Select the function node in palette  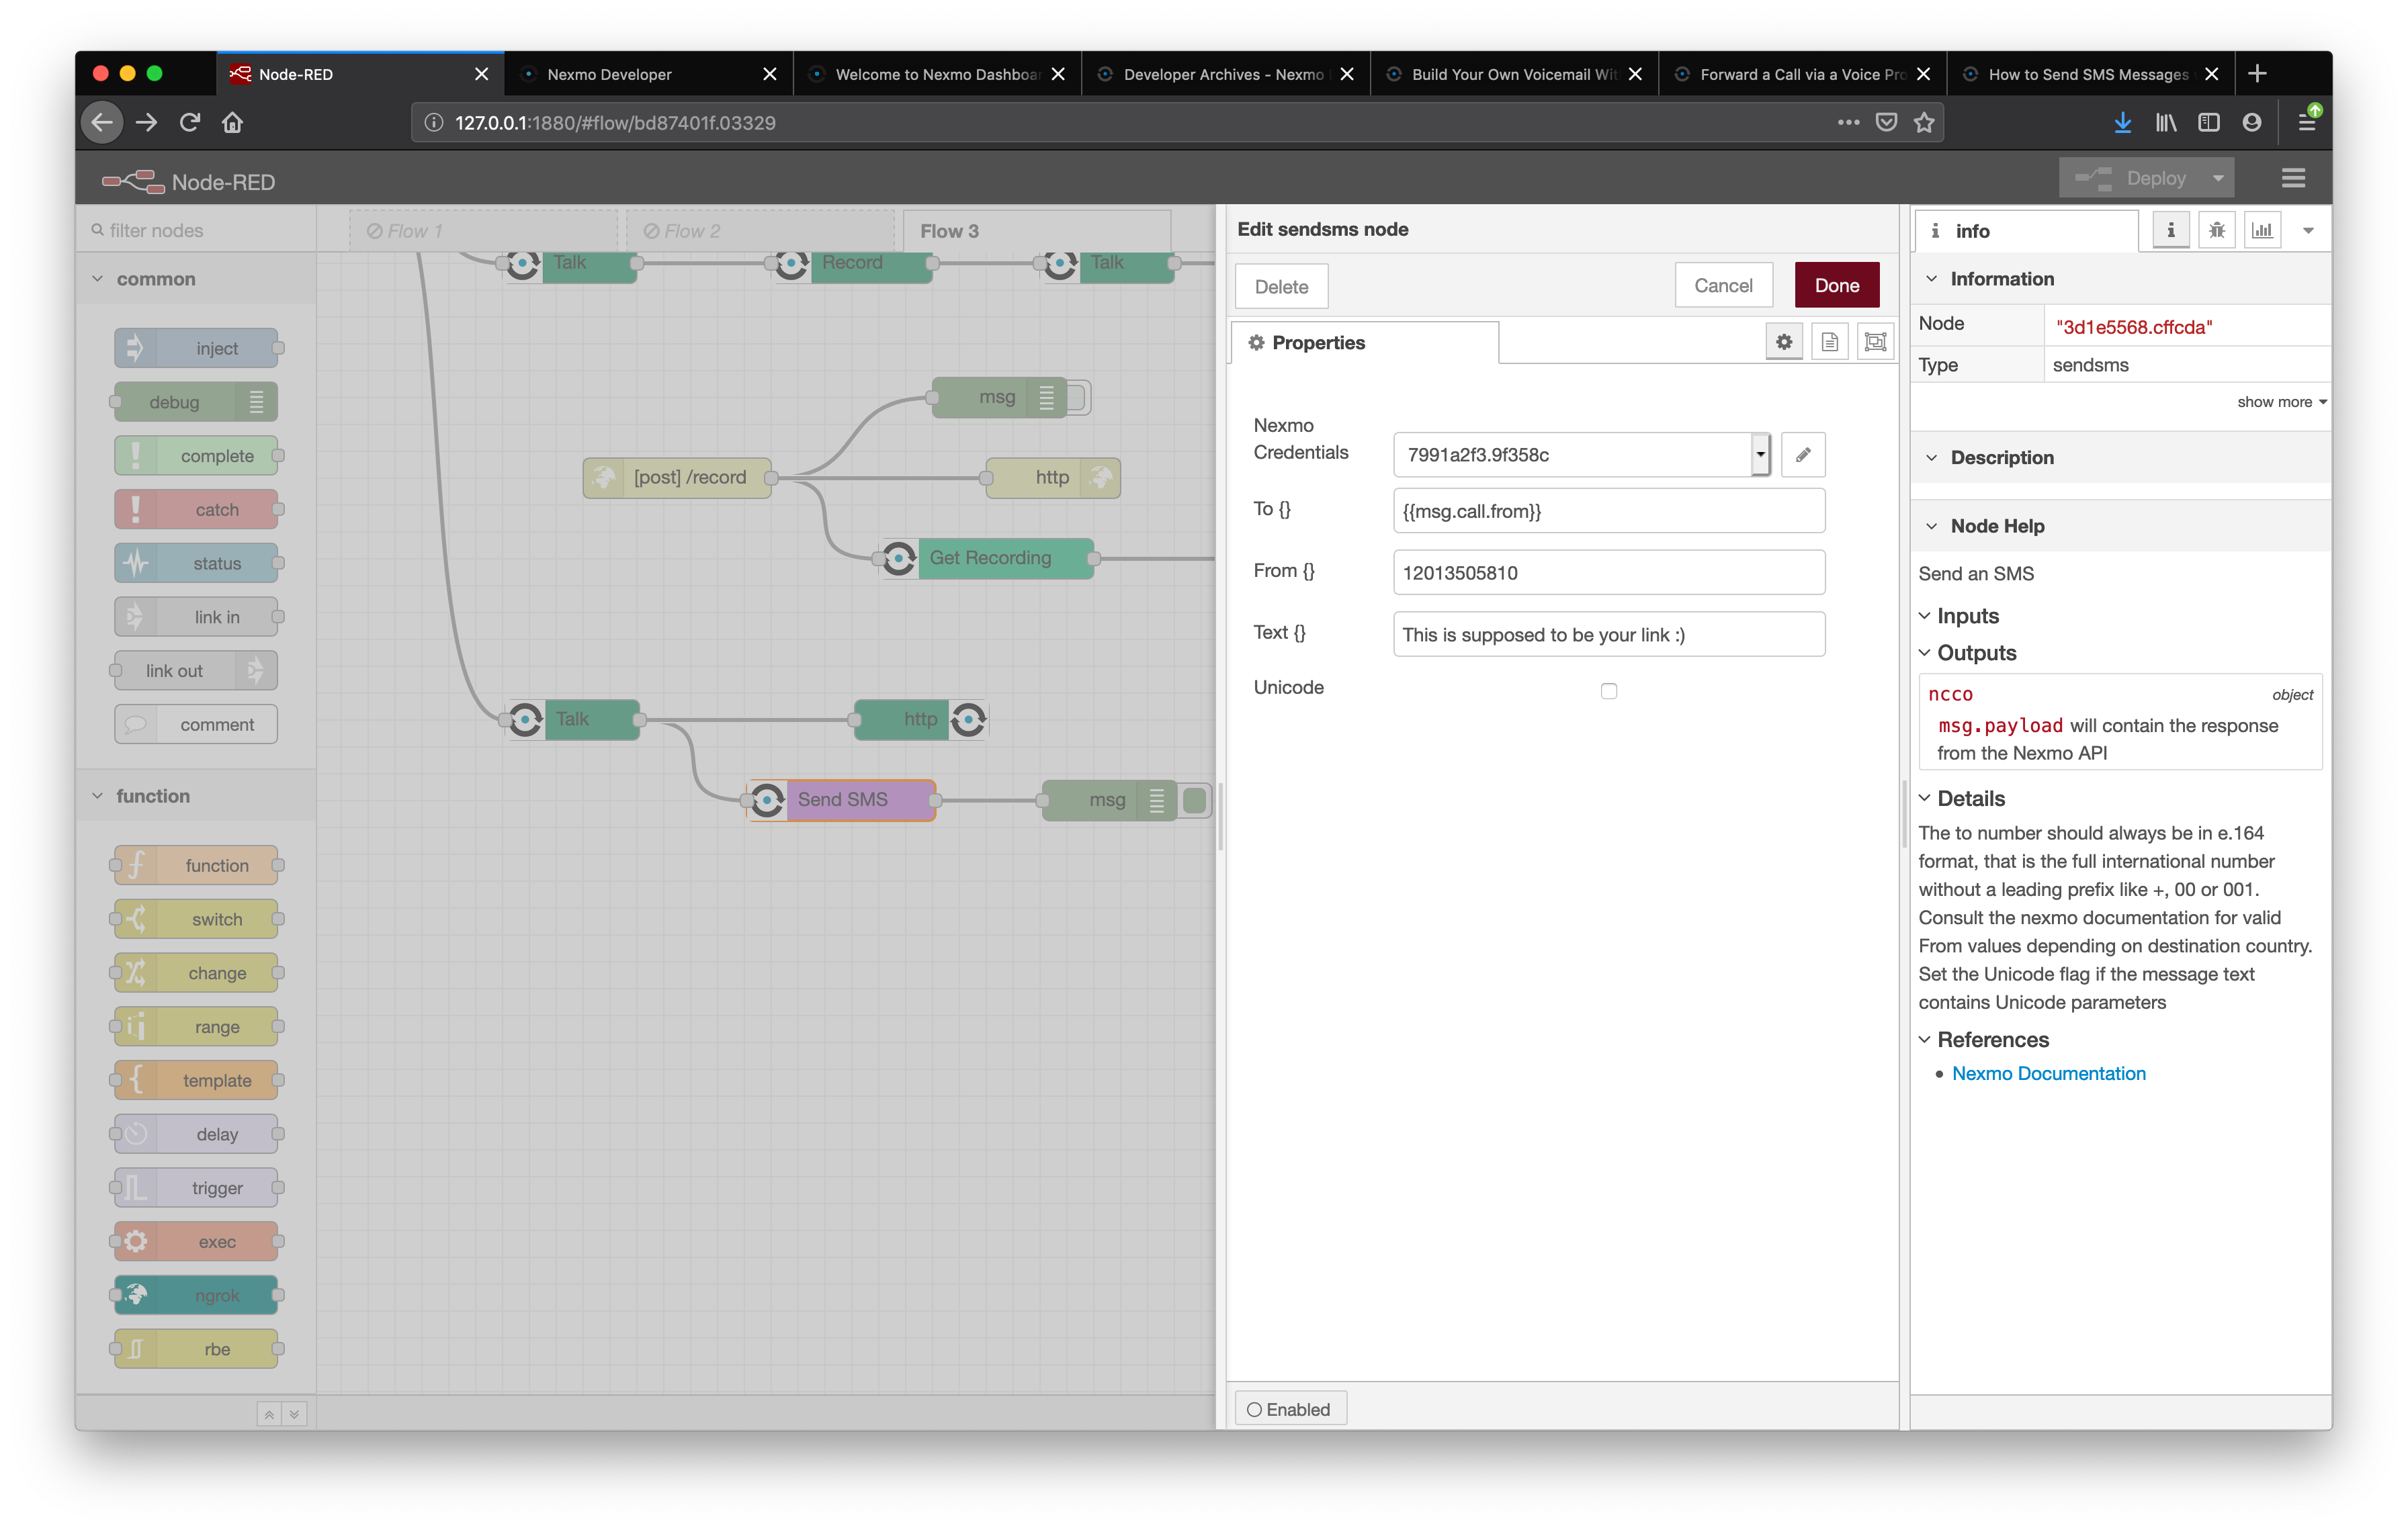(196, 866)
